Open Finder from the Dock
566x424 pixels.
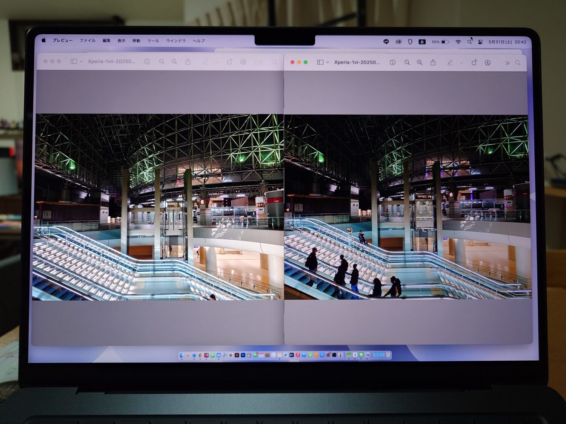tap(181, 355)
